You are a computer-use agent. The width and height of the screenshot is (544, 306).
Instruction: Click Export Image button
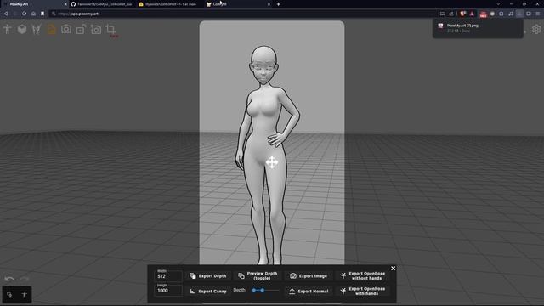click(x=309, y=275)
